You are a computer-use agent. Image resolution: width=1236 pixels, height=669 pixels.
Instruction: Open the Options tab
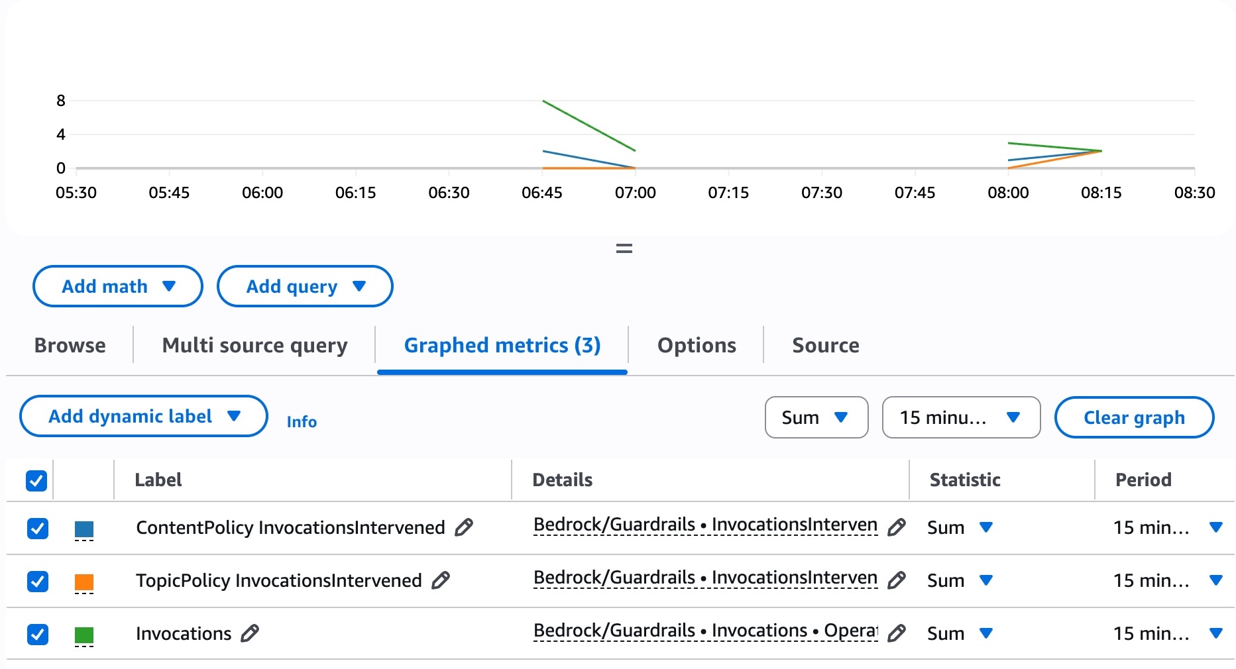pos(696,345)
